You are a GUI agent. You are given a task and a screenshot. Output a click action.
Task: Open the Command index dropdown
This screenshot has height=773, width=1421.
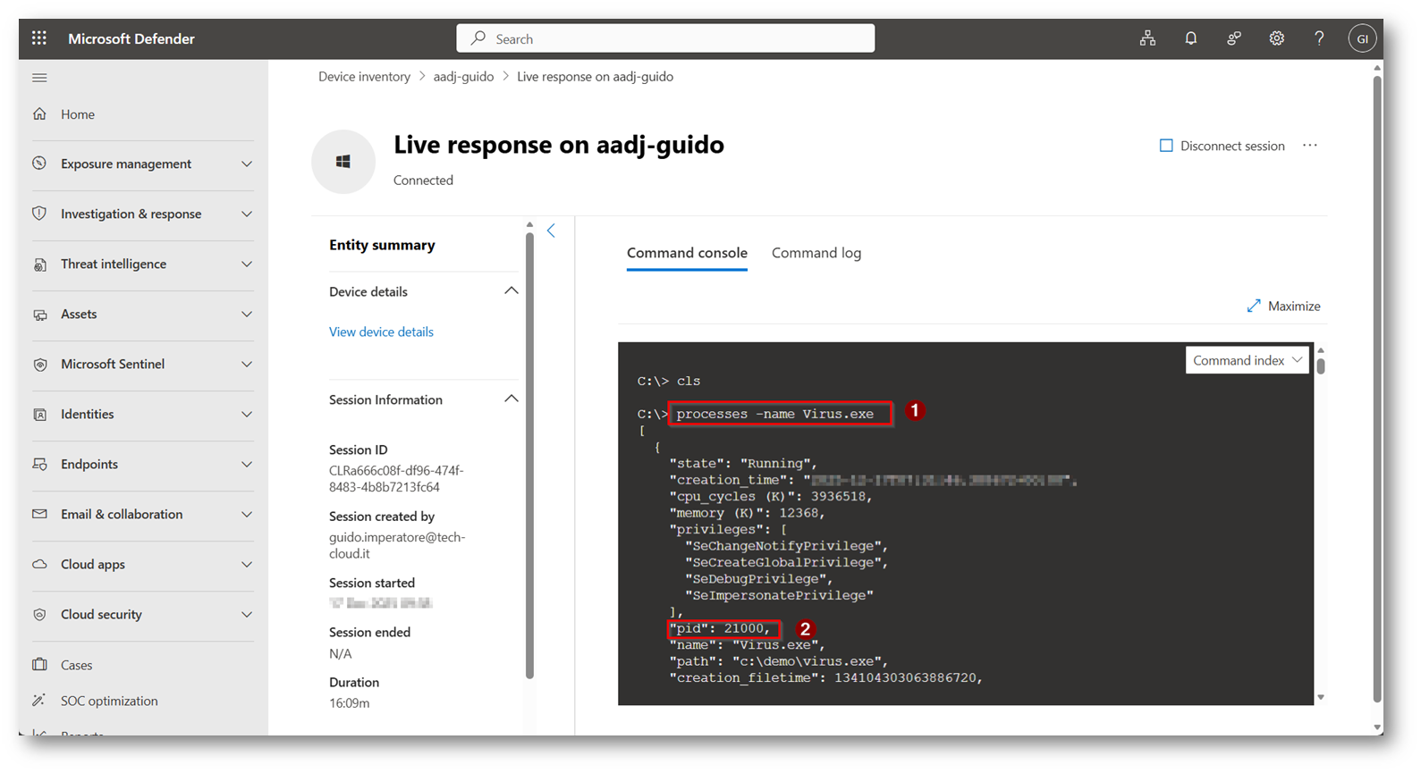[1248, 360]
